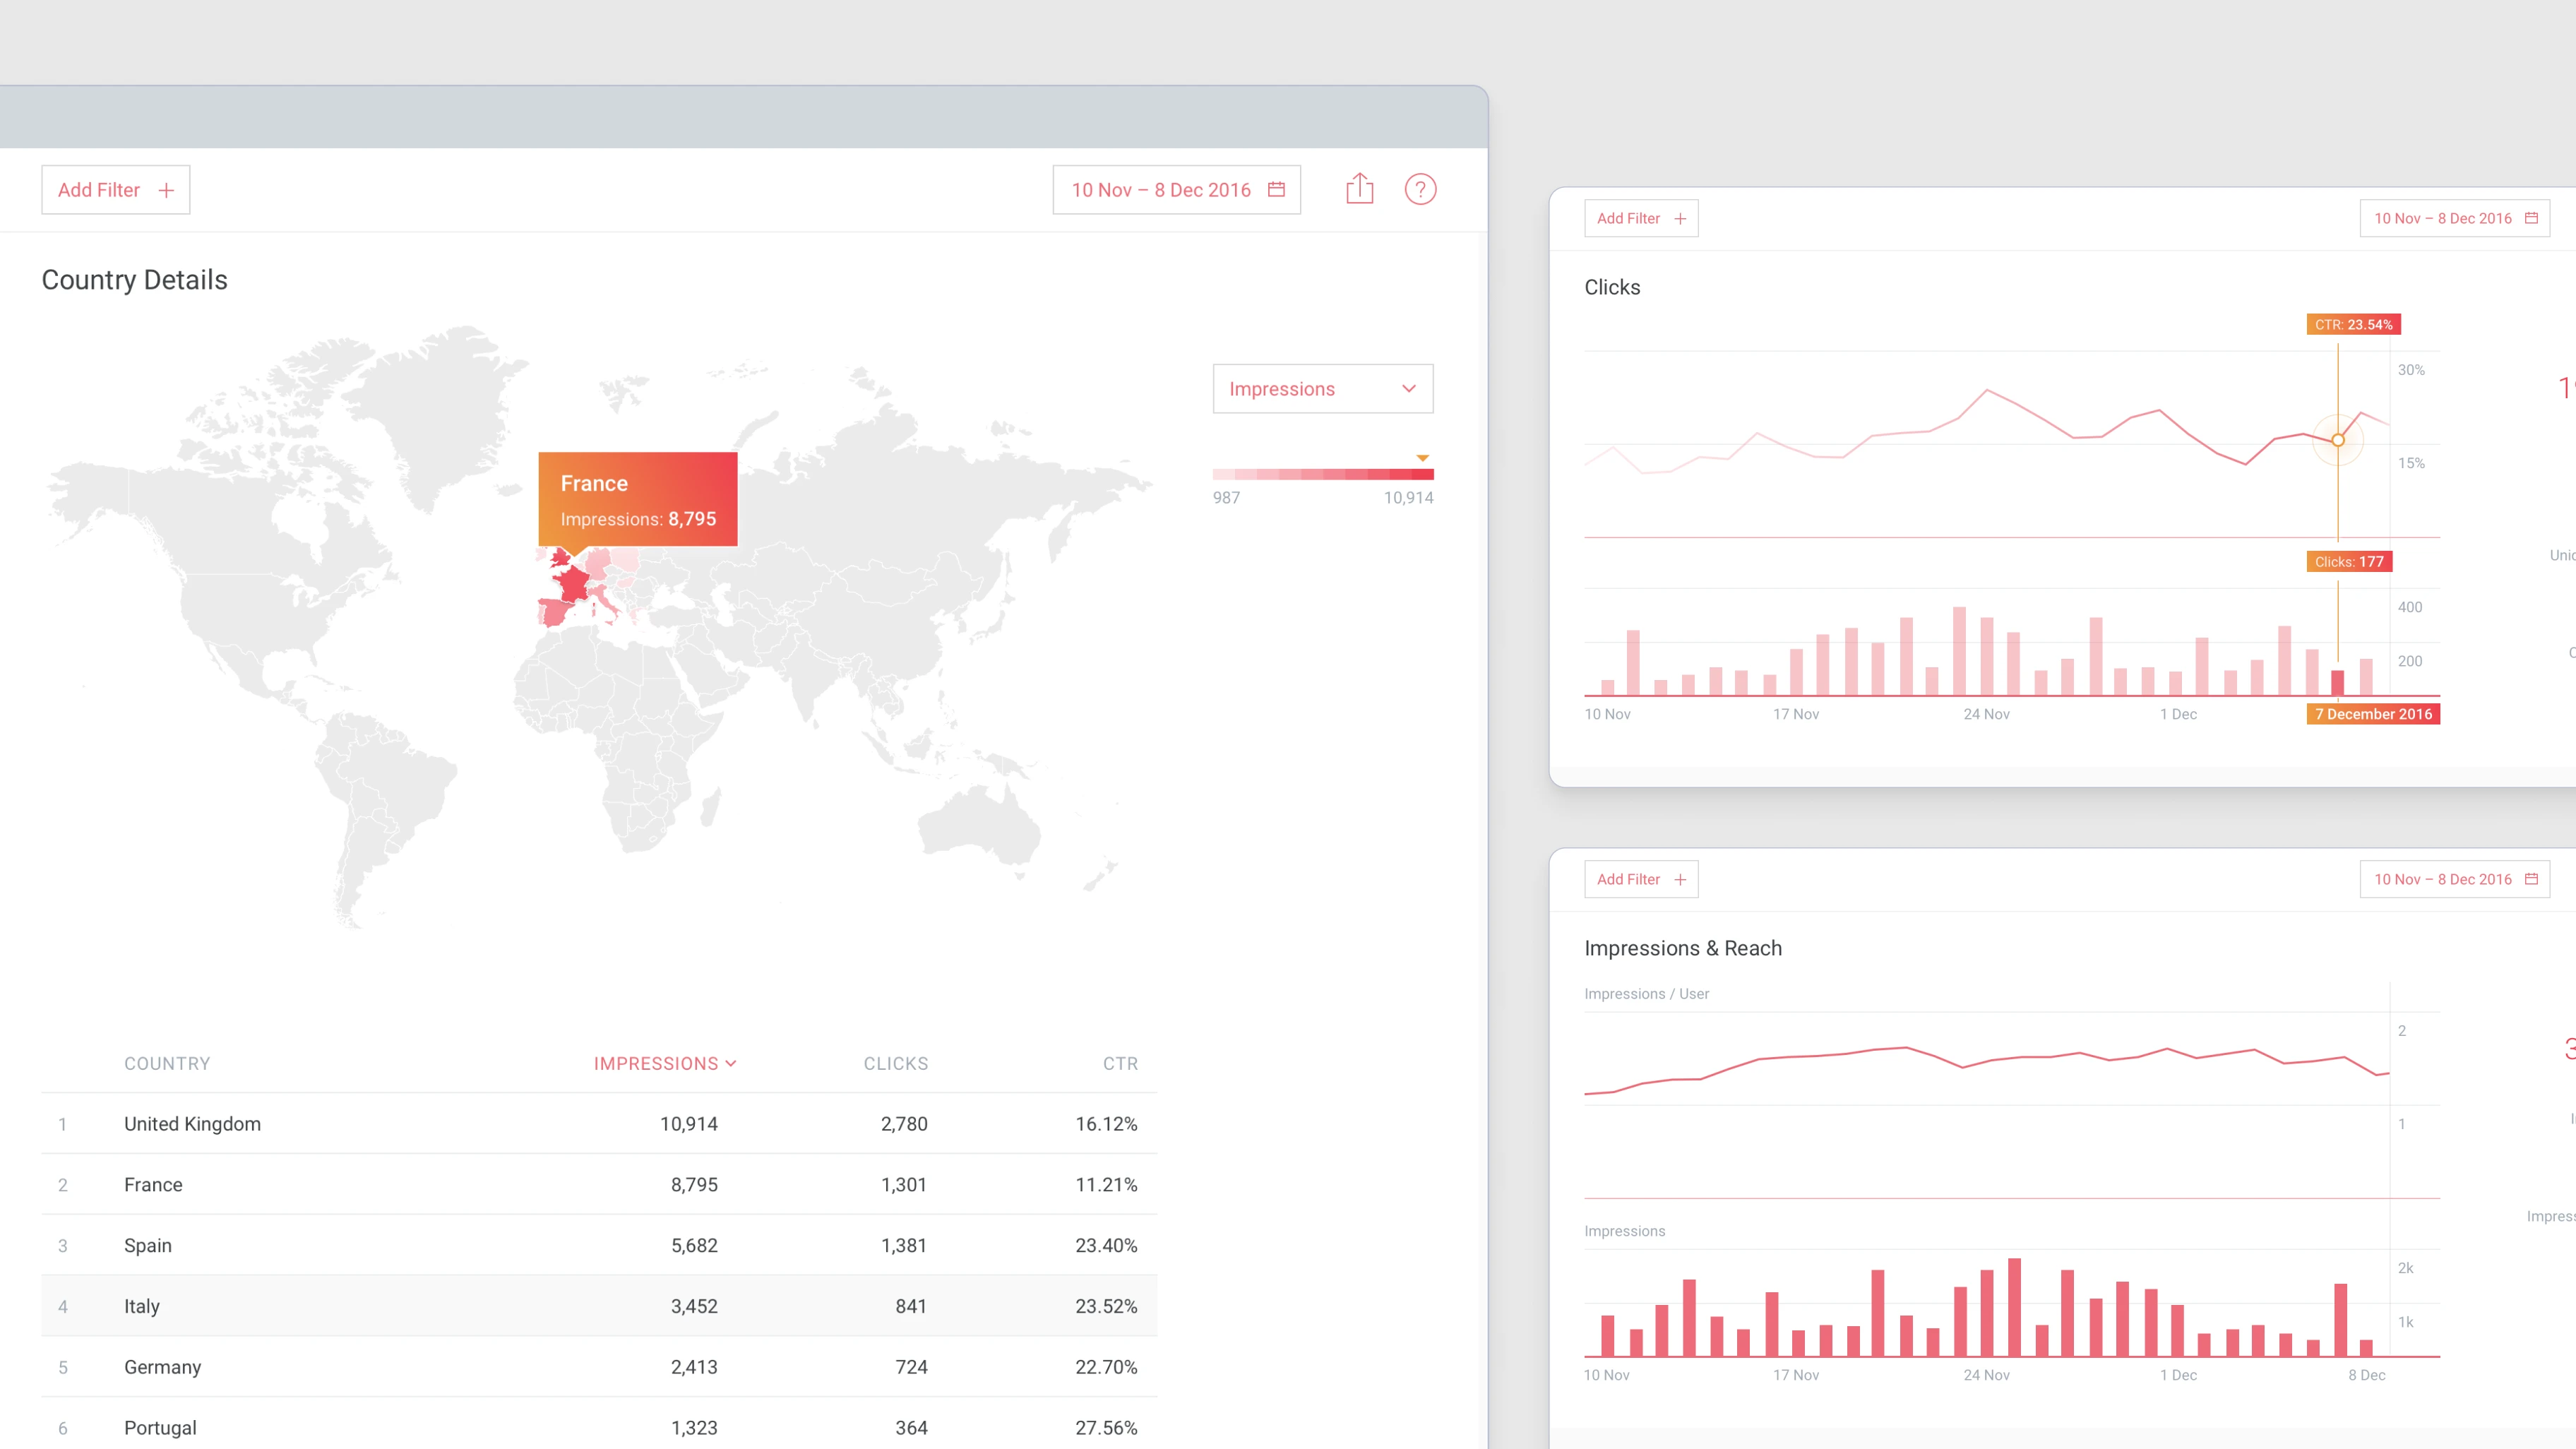Sort table by CTR column header
Screen dimensions: 2576x1449
tap(1119, 1063)
